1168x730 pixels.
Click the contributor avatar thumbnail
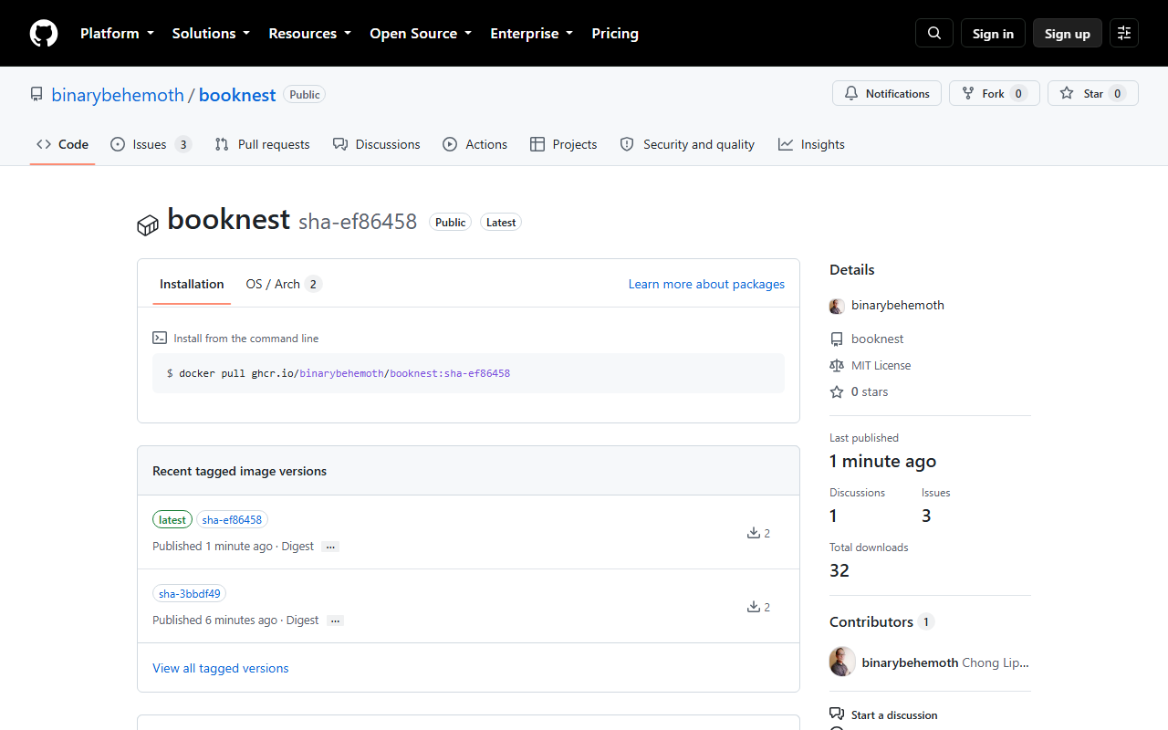(x=843, y=662)
